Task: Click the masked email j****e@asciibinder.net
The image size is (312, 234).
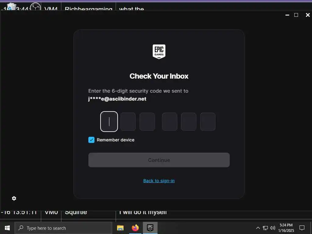Action: (x=117, y=99)
